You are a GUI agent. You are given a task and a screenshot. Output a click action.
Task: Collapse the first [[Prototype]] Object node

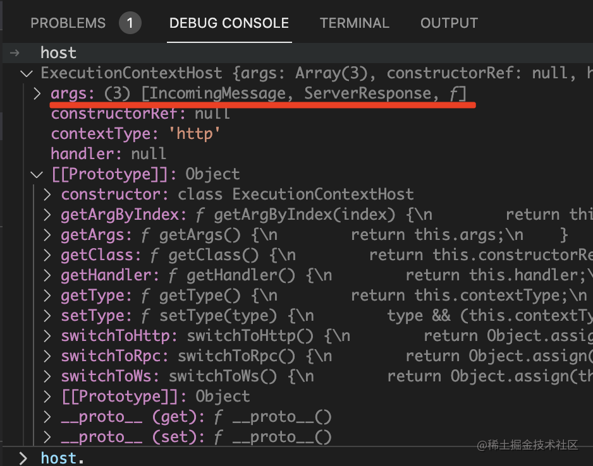37,174
